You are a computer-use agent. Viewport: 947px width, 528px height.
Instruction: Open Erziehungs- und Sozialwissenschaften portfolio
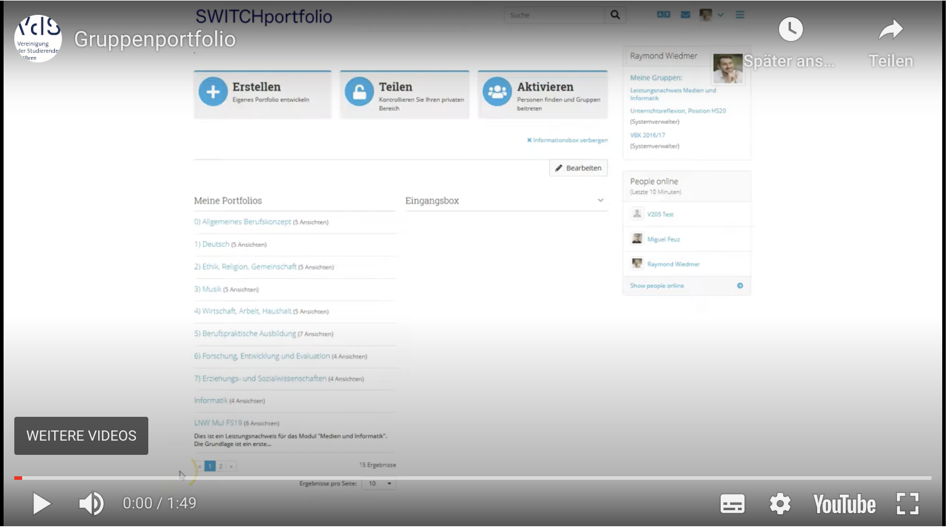260,378
